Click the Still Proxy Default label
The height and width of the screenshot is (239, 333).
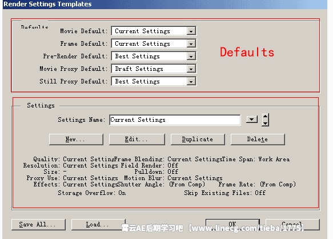coord(74,81)
